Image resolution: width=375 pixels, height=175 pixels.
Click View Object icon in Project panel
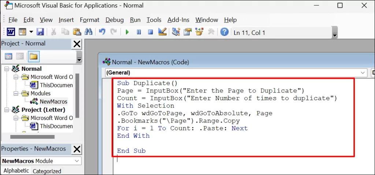click(20, 56)
